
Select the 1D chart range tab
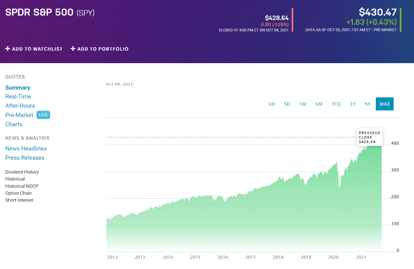pos(272,104)
